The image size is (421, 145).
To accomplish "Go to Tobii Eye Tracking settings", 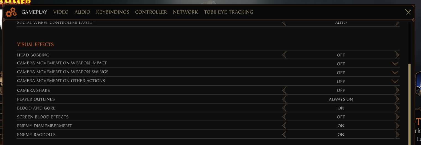I will tap(228, 12).
